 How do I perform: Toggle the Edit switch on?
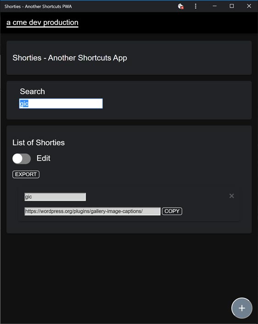22,159
